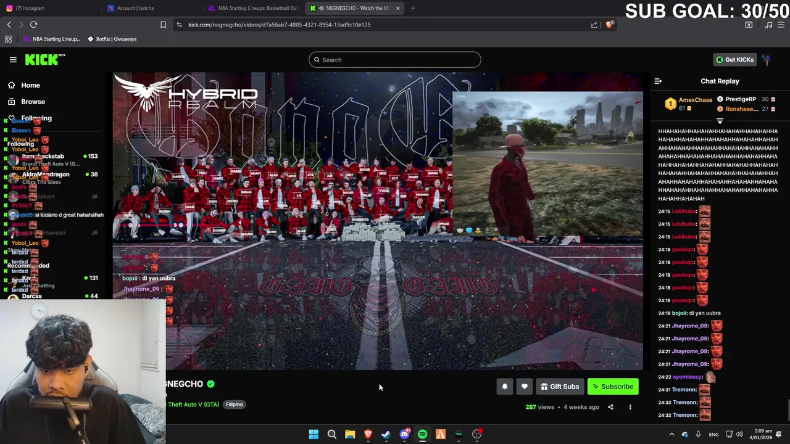Screen dimensions: 790x444
Task: Click the kick.com address bar URL
Action: pos(280,25)
